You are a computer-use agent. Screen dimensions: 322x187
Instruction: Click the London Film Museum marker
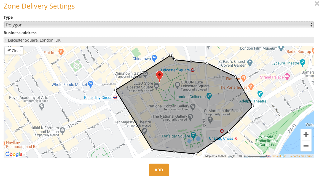pos(281,48)
